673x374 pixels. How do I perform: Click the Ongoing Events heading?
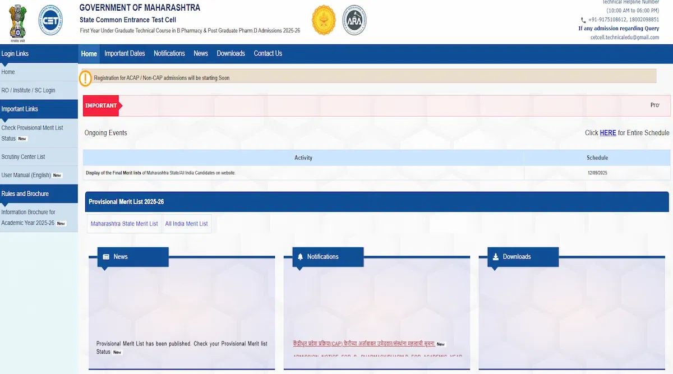pos(106,133)
